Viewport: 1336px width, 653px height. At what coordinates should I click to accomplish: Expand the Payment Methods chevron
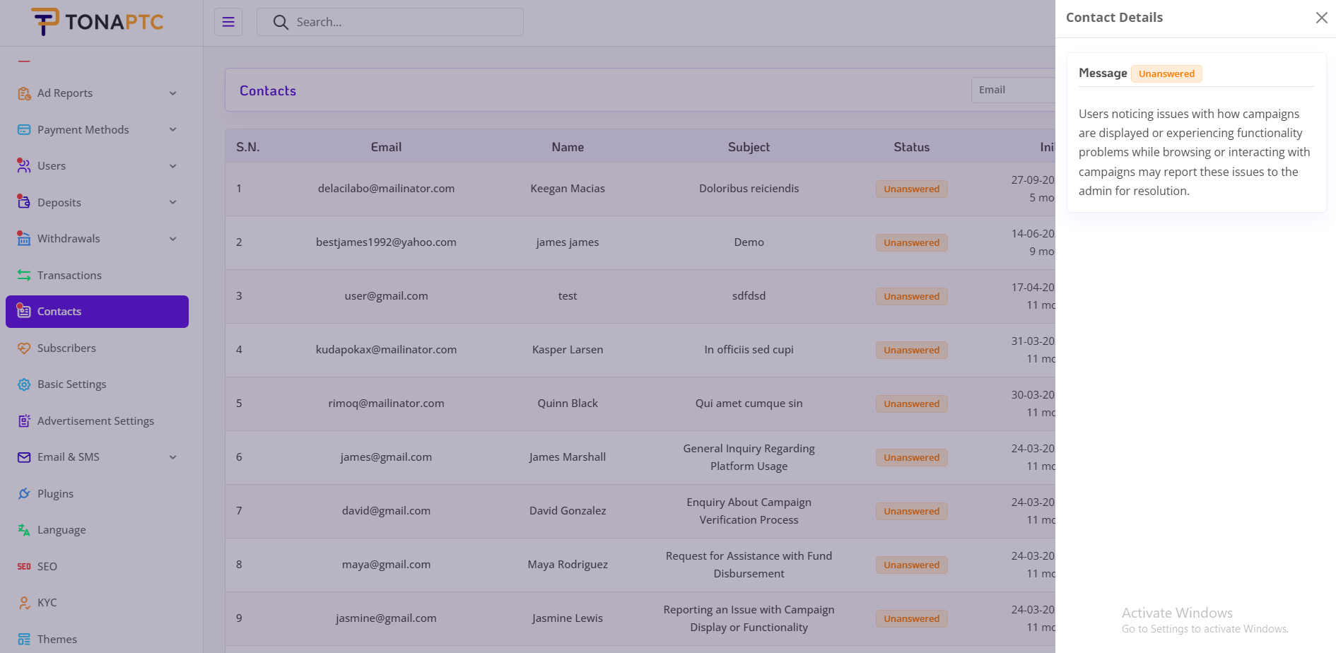[173, 129]
